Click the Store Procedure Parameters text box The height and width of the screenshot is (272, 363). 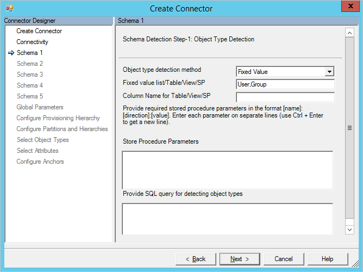tap(228, 170)
